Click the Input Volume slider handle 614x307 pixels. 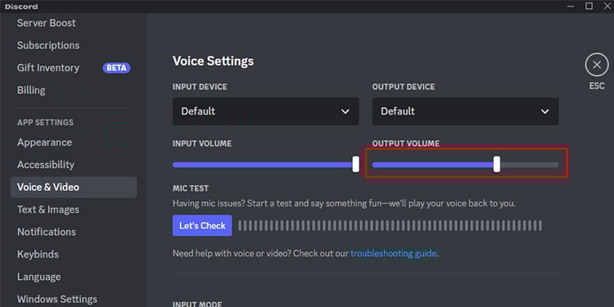[x=355, y=164]
